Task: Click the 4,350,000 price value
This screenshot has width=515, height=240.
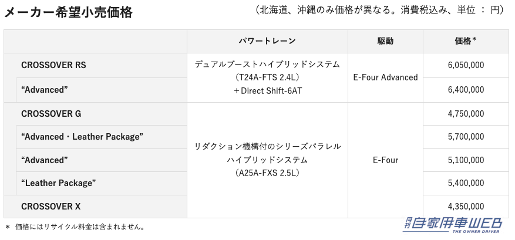Action: click(466, 206)
